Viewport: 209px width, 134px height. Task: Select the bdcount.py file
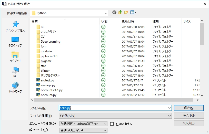click(x=48, y=95)
